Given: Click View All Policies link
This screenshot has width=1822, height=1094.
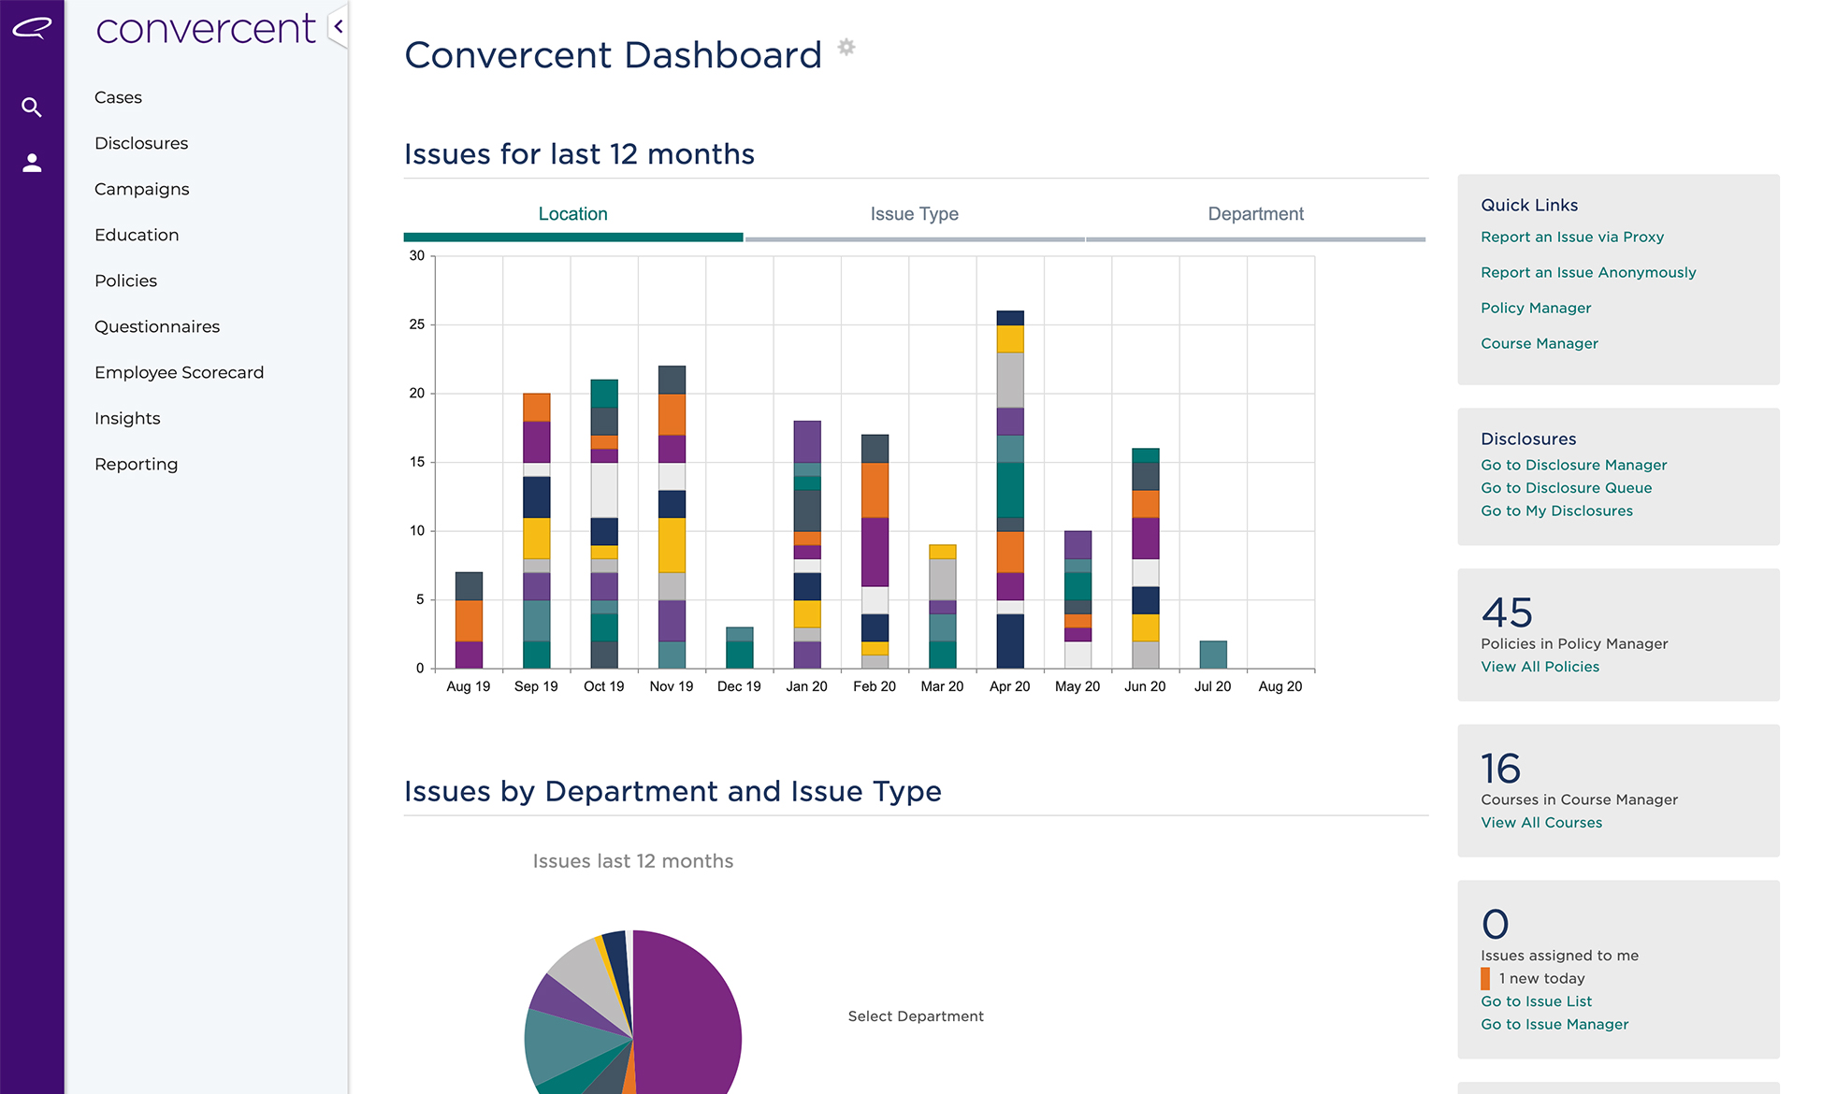Looking at the screenshot, I should 1540,667.
